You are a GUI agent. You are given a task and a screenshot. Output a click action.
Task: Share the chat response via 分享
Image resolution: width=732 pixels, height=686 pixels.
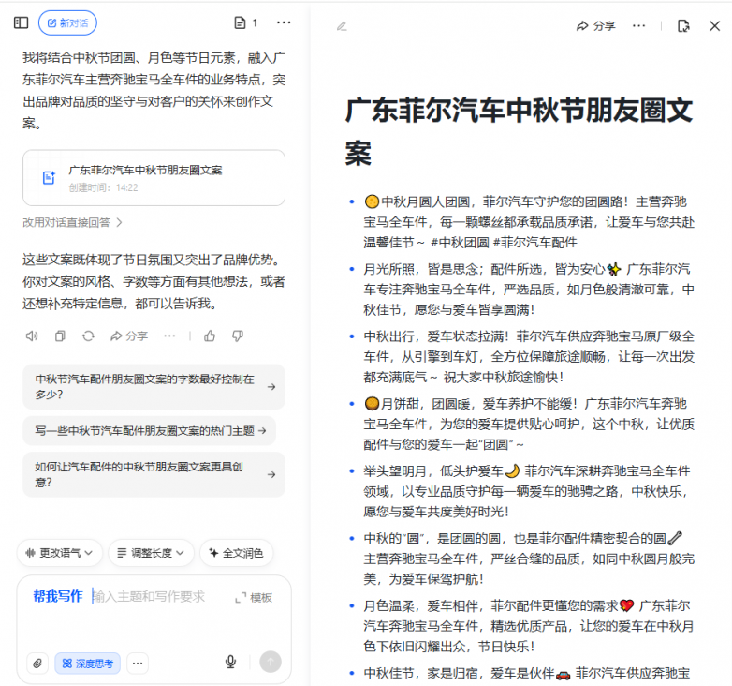coord(129,336)
